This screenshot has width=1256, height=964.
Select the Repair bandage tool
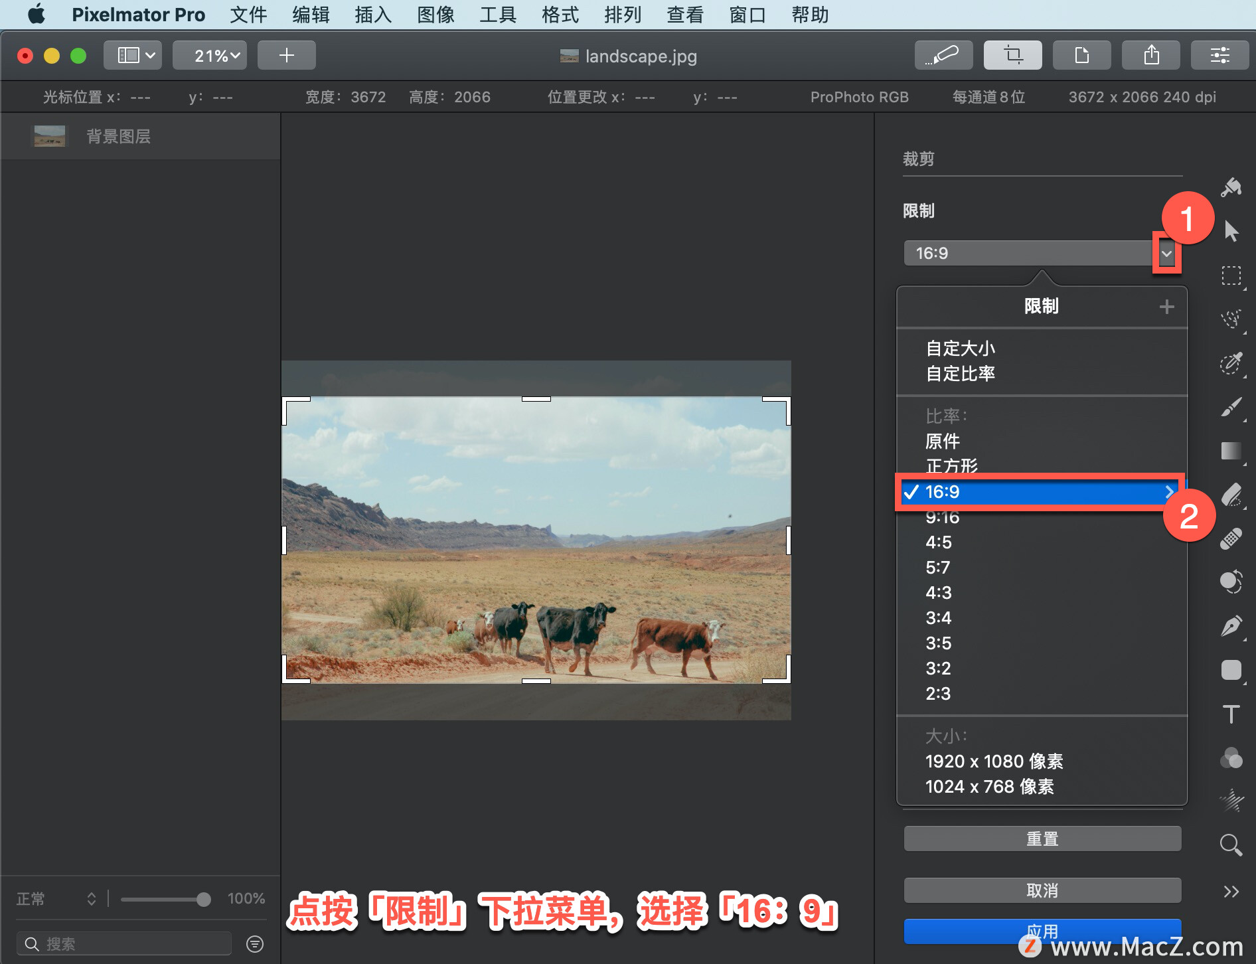(1231, 538)
